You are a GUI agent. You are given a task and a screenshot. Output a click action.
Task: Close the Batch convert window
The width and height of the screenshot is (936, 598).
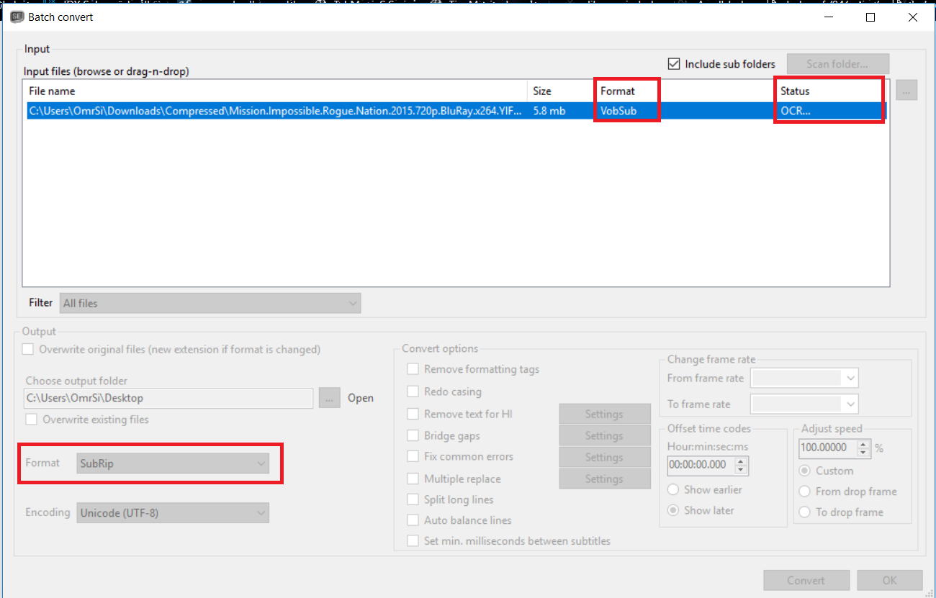(913, 17)
